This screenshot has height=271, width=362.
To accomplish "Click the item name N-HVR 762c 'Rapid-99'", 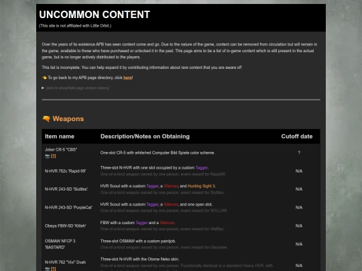I will point(65,171).
